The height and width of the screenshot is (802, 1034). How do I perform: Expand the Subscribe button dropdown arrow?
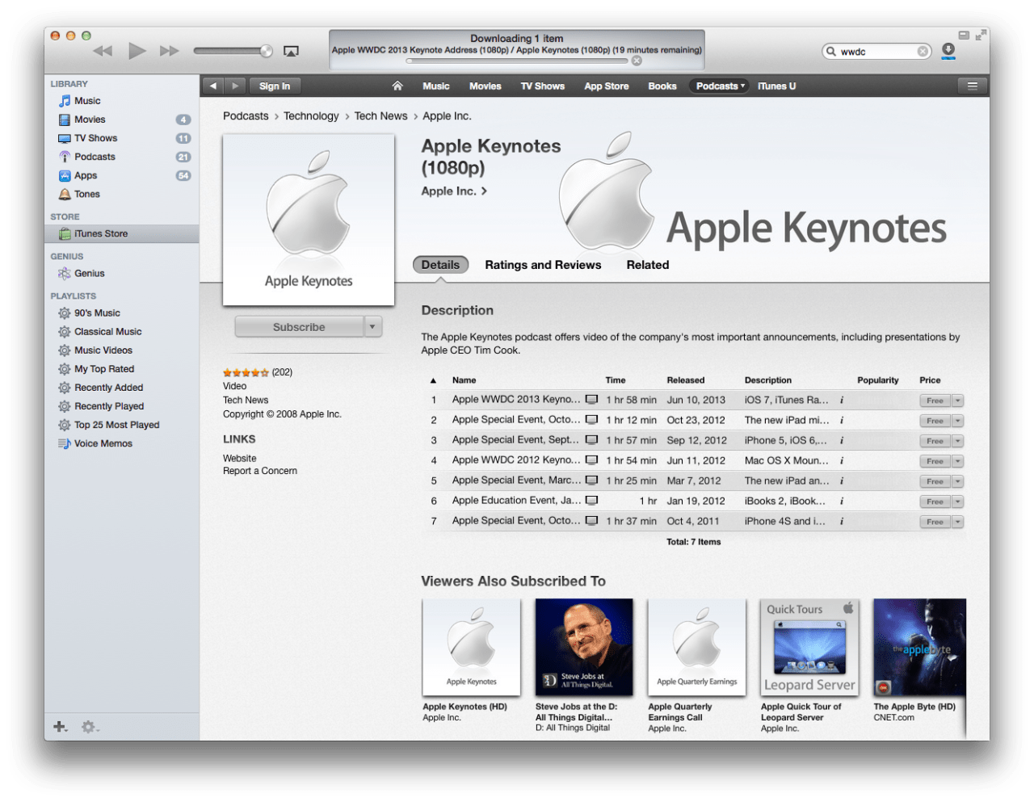point(372,326)
